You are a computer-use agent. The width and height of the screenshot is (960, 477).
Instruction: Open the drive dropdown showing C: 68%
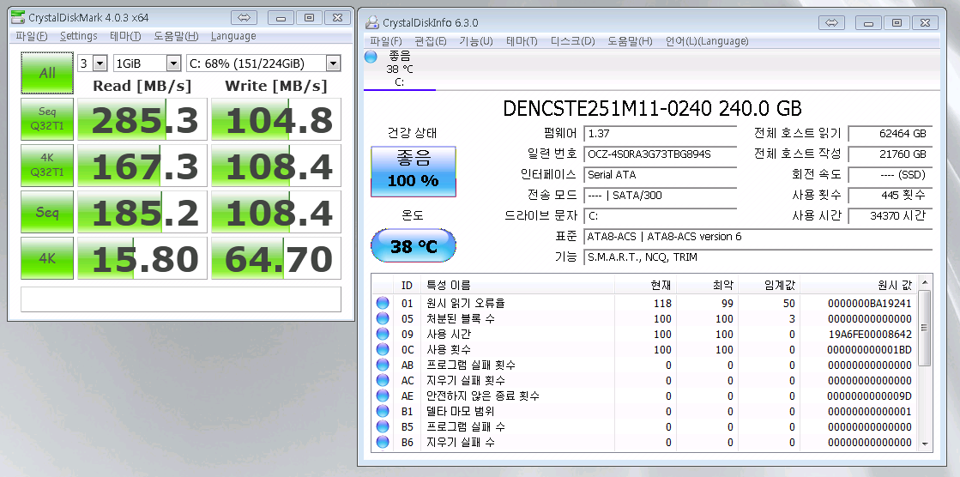click(x=263, y=63)
